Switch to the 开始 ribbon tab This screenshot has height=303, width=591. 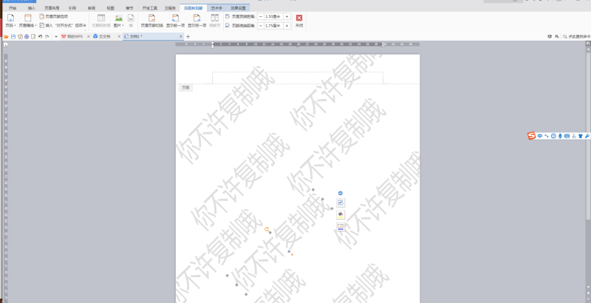13,8
